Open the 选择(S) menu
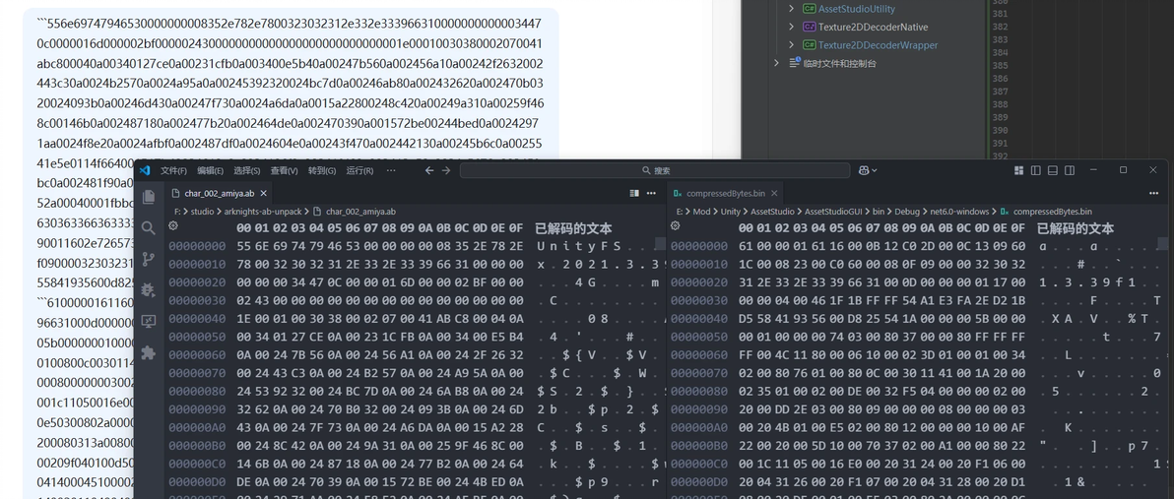This screenshot has height=499, width=1174. tap(247, 170)
